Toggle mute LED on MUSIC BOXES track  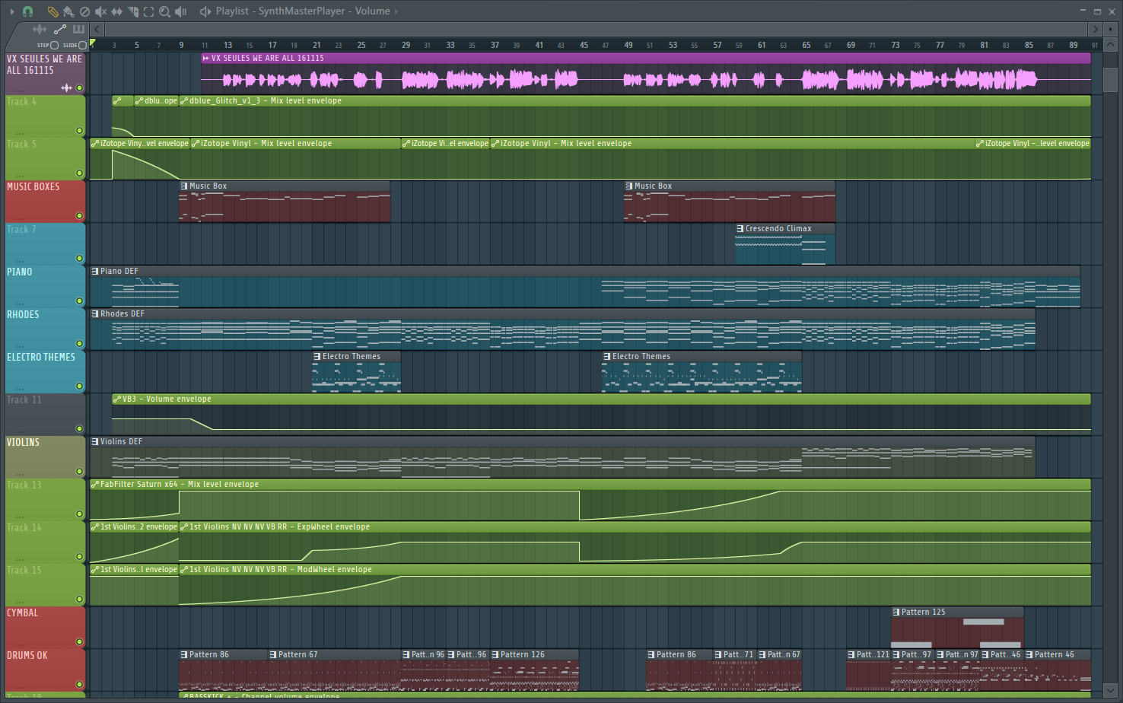click(x=79, y=216)
